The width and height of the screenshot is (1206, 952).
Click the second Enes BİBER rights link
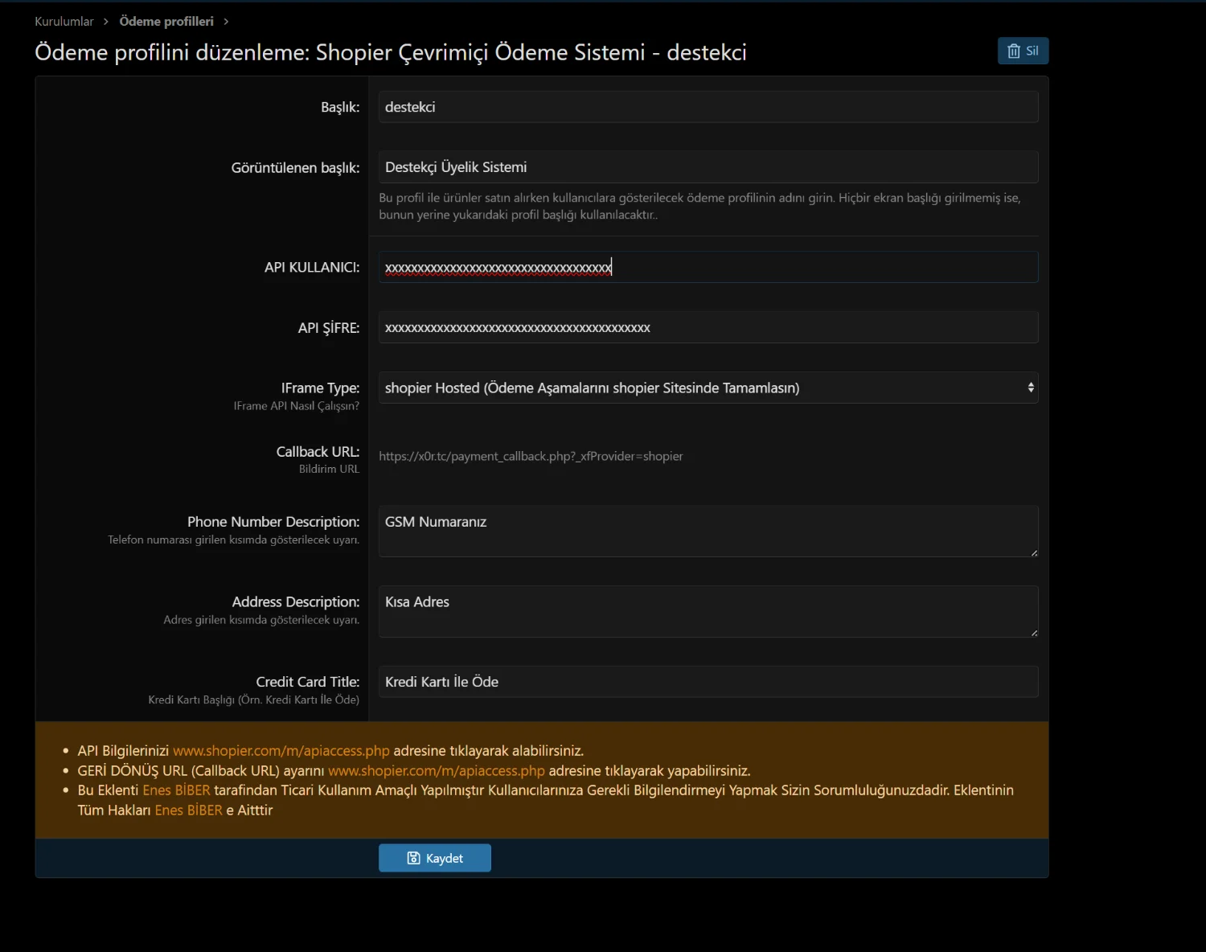point(188,810)
